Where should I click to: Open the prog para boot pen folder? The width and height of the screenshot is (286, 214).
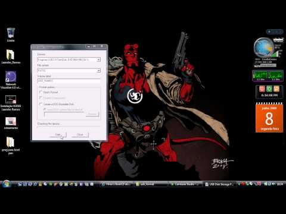pyautogui.click(x=11, y=146)
